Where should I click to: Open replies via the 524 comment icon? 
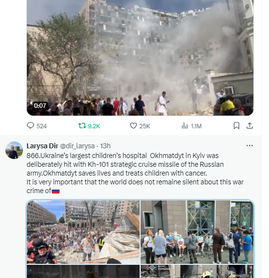pos(30,126)
